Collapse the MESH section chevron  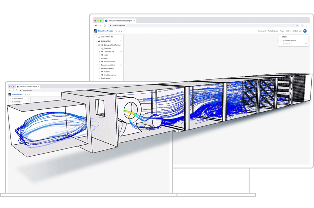coord(280,37)
